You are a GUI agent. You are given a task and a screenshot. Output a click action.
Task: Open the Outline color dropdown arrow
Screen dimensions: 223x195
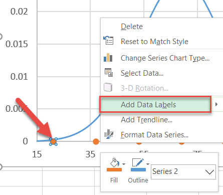click(148, 164)
